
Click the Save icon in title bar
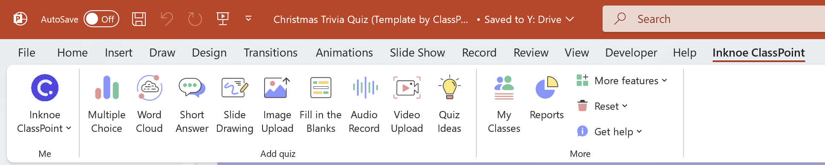point(139,19)
